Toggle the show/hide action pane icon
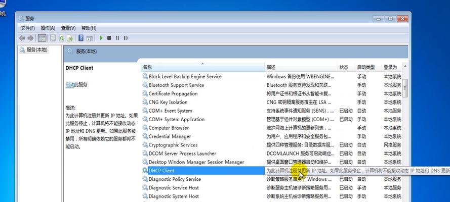Image resolution: width=450 pixels, height=202 pixels. (90, 38)
